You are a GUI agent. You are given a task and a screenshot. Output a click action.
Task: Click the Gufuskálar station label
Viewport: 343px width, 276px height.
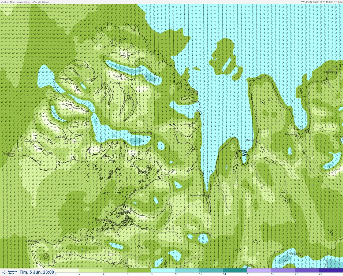[x=31, y=241]
